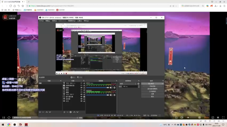Screen dimensions: 227x127
Task: Refresh the live stream player
Action: tap(9, 117)
